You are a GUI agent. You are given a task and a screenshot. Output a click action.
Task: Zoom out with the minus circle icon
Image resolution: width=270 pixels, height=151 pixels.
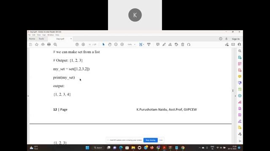coord(116,44)
